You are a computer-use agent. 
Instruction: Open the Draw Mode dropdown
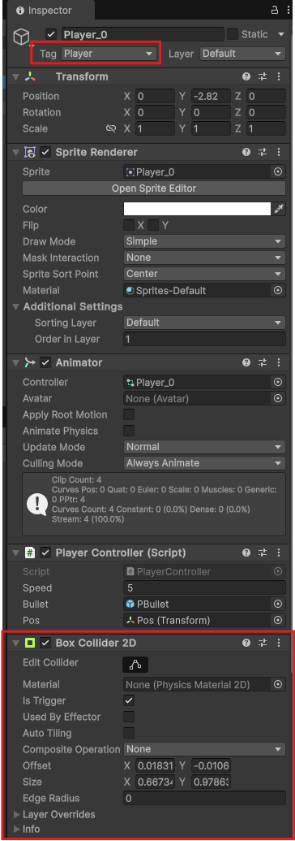pyautogui.click(x=204, y=241)
